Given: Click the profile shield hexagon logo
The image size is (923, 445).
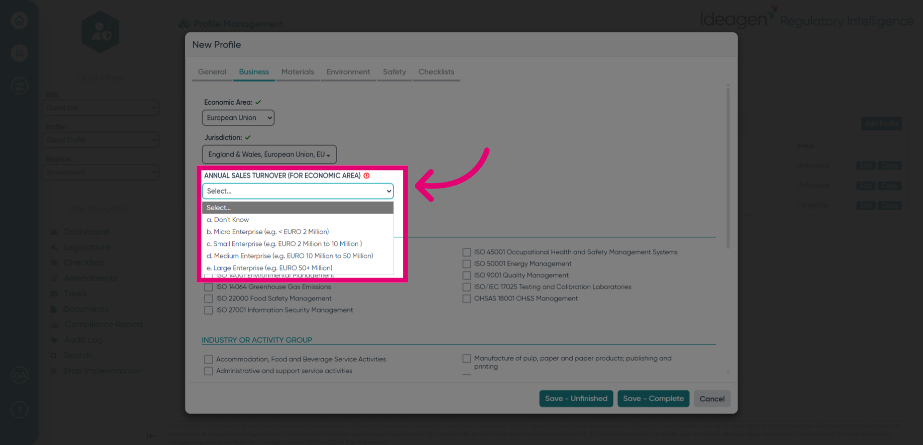Looking at the screenshot, I should pos(100,32).
